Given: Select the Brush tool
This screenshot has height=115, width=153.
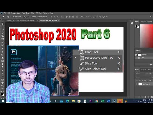Looking at the screenshot, I should 2,49.
